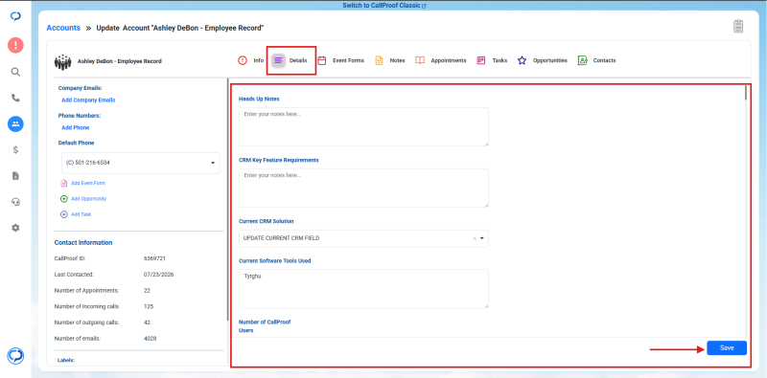Image resolution: width=767 pixels, height=378 pixels.
Task: Click the Event Forms calendar icon
Action: point(322,60)
